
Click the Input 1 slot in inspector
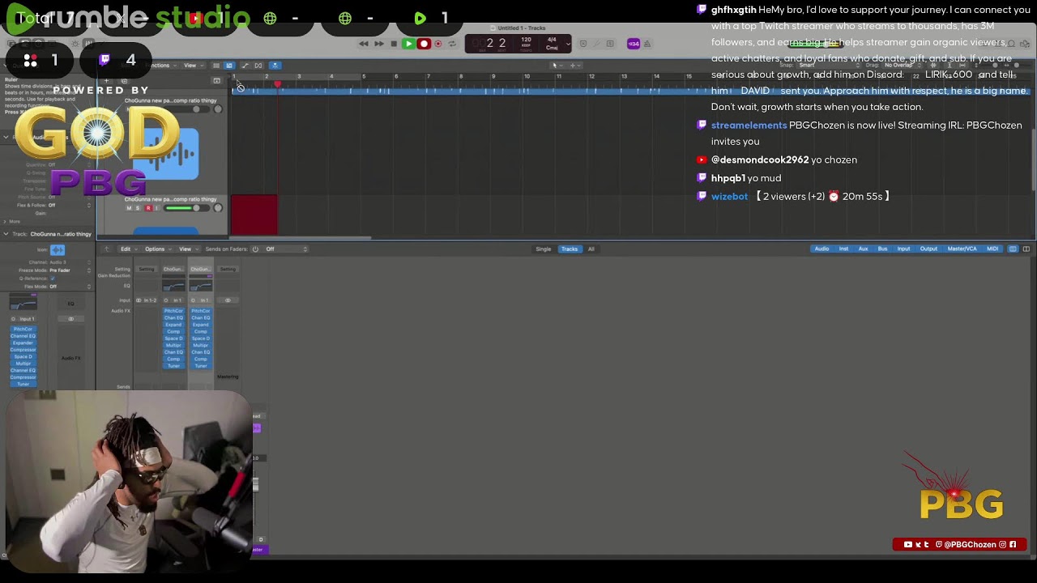pos(23,319)
